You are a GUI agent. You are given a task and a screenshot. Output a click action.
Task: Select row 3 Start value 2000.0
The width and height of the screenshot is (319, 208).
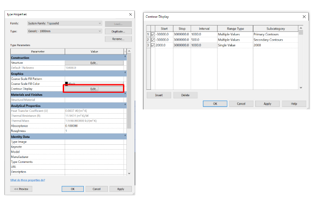pos(164,45)
